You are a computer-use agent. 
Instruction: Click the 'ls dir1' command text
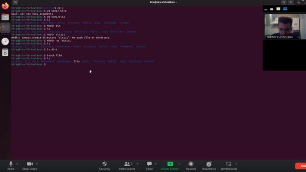click(52, 50)
